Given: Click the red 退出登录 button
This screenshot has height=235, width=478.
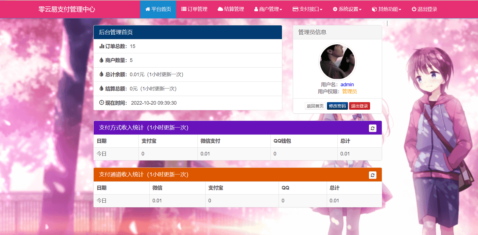Looking at the screenshot, I should click(x=359, y=106).
